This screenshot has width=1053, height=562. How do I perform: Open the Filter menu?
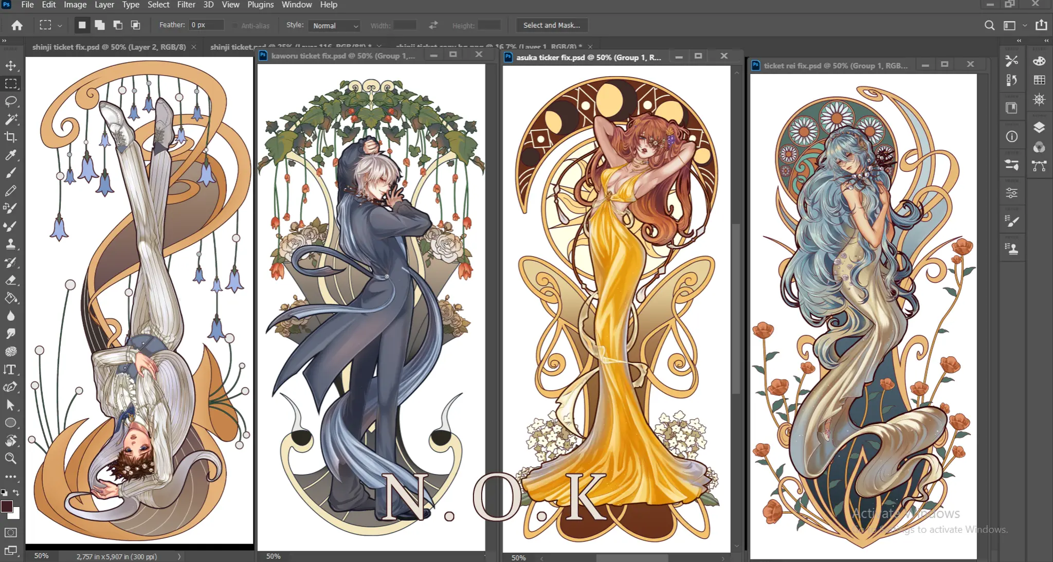point(186,5)
